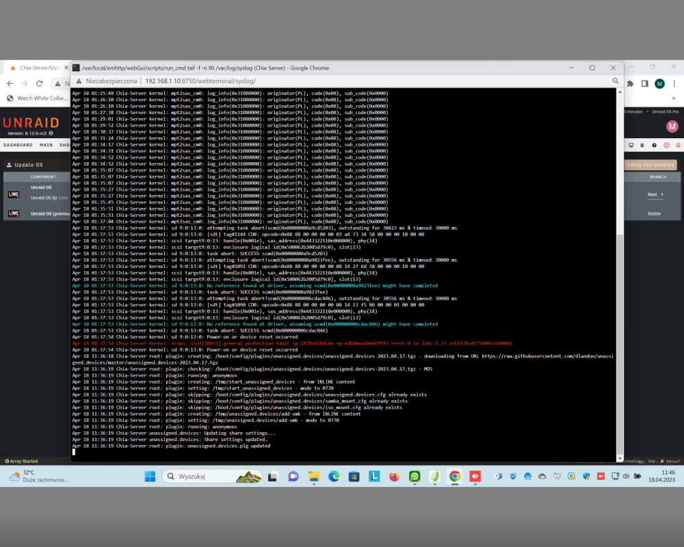Open the weather widget showing 12°C
684x547 pixels.
point(38,476)
